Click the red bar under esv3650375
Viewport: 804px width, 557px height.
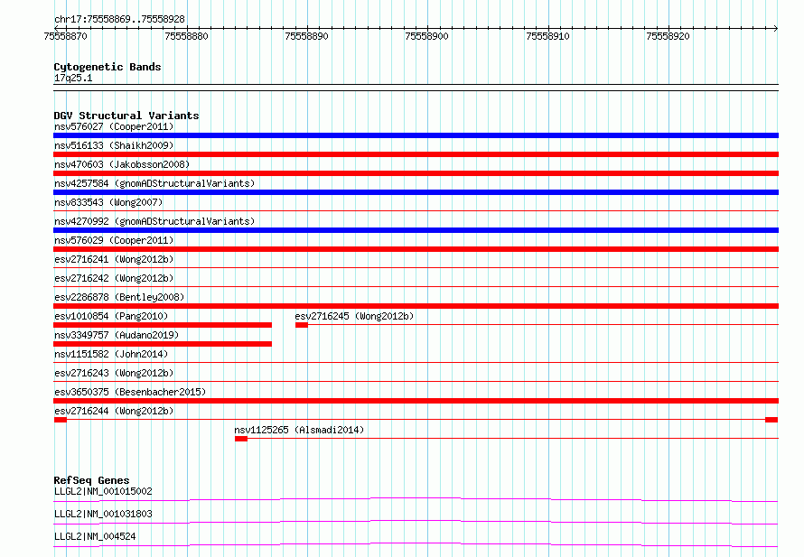coord(416,401)
